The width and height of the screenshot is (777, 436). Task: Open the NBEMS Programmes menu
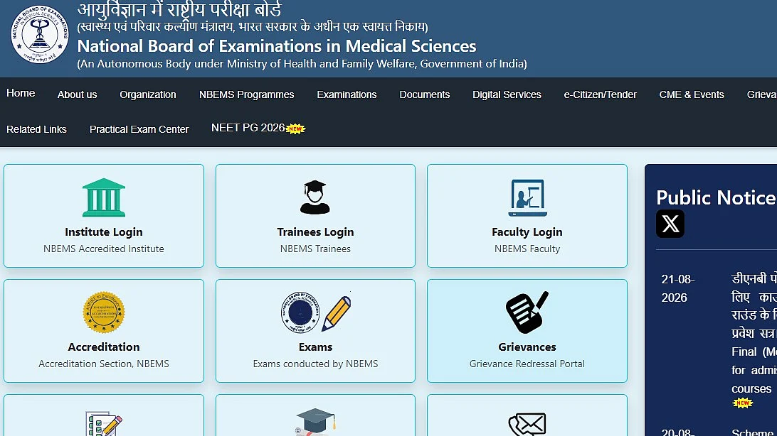pyautogui.click(x=246, y=94)
